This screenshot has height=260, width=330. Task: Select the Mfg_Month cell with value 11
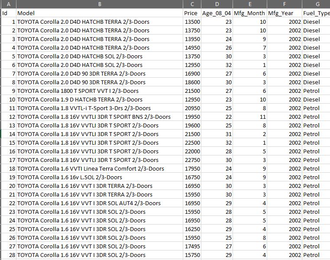pyautogui.click(x=250, y=117)
